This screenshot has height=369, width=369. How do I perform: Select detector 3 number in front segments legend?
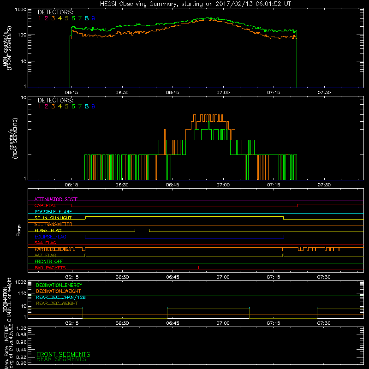(53, 18)
